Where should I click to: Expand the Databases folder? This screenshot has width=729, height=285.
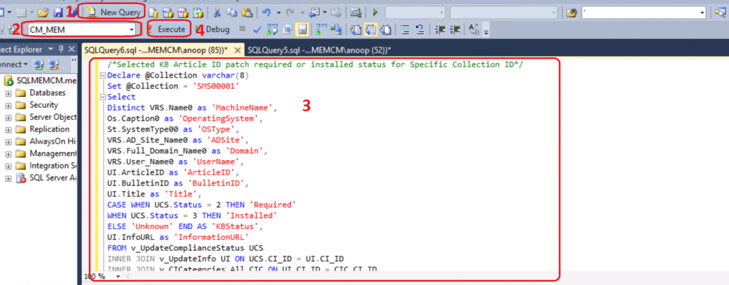coord(8,93)
